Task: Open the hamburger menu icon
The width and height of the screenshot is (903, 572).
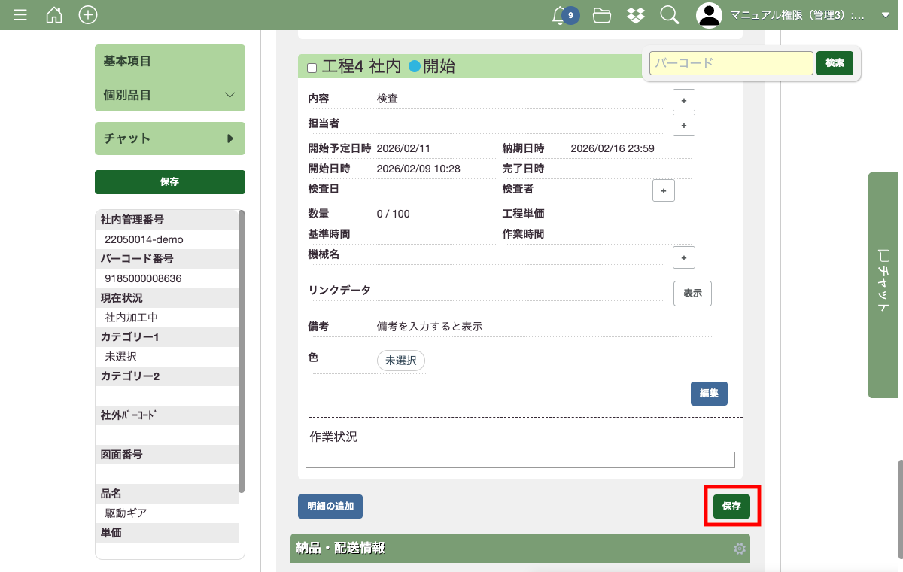Action: (x=20, y=15)
